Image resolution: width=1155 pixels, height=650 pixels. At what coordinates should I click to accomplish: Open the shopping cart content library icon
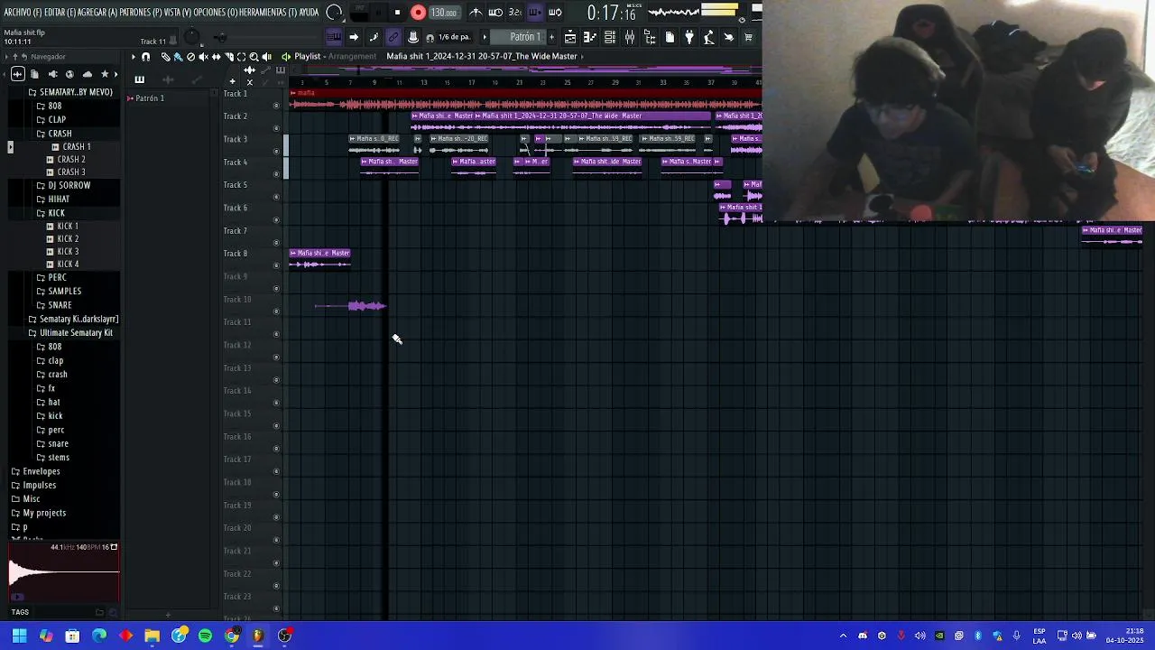(x=748, y=37)
